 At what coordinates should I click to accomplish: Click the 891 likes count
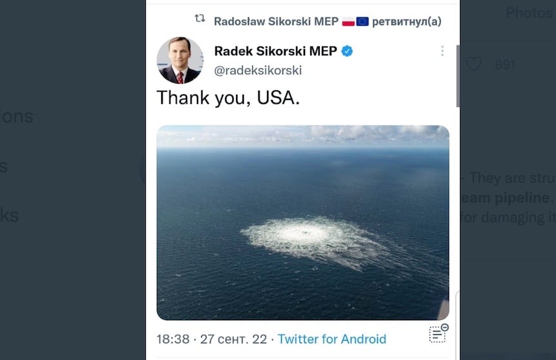[505, 65]
